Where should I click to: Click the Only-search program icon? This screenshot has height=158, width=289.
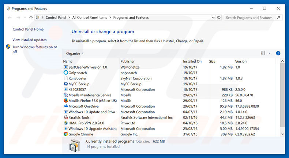(66, 73)
